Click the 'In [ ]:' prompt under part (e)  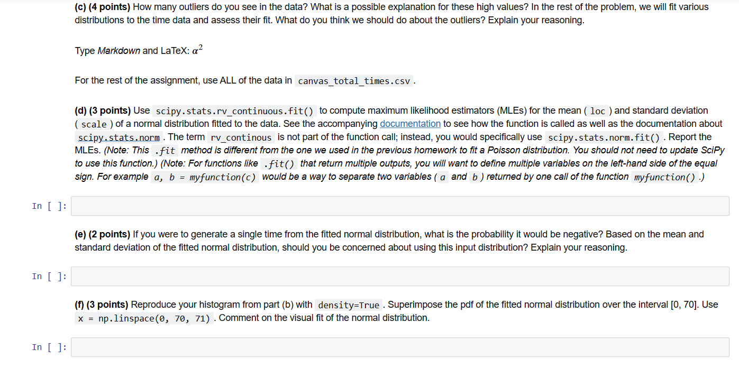[x=49, y=276]
